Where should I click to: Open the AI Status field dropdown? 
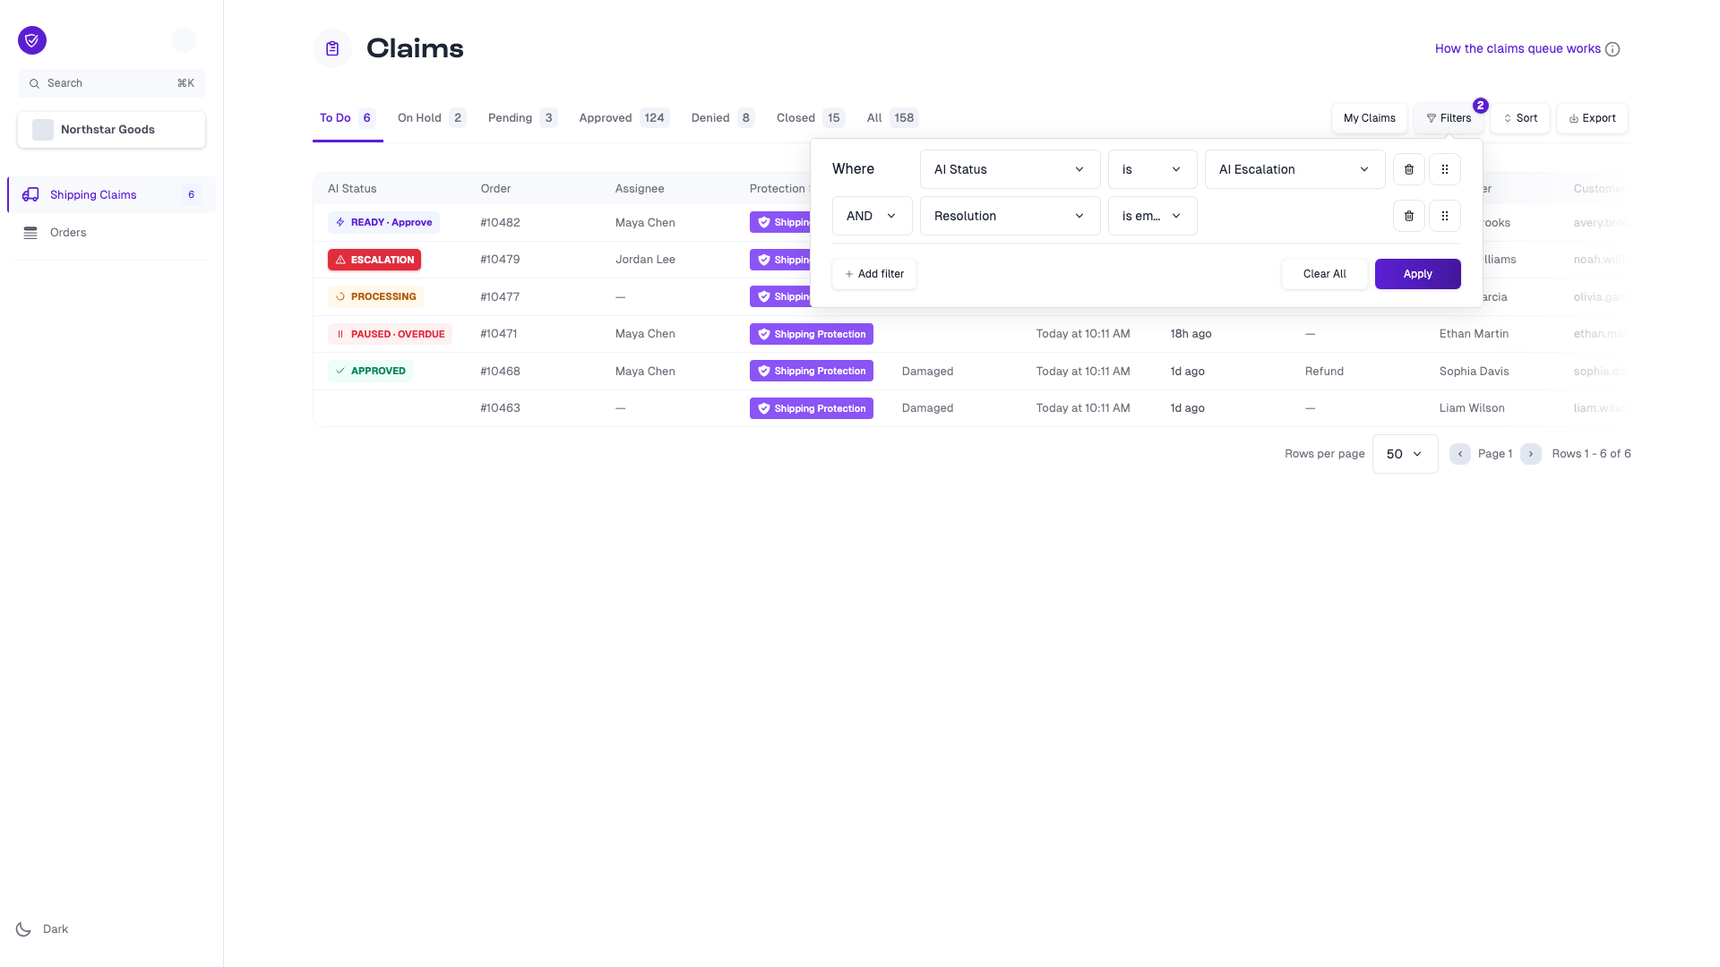tap(1010, 169)
